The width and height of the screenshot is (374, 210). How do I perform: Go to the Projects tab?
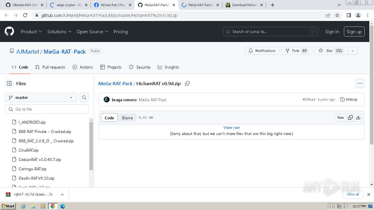111,67
